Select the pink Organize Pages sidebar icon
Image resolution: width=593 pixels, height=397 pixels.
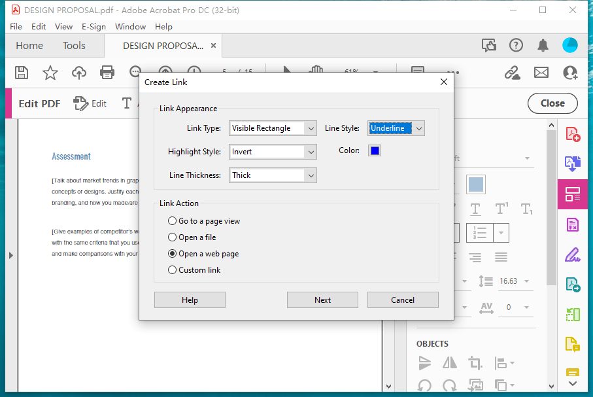pyautogui.click(x=573, y=194)
